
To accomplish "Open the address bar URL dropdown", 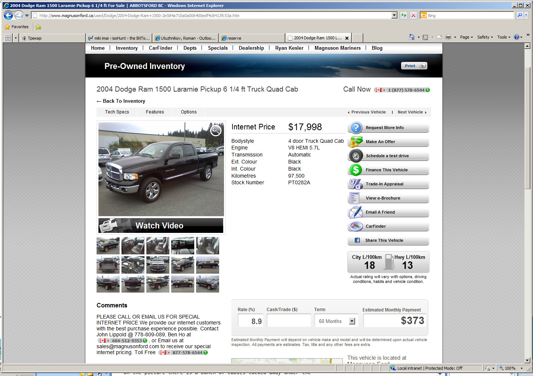I will [x=394, y=15].
